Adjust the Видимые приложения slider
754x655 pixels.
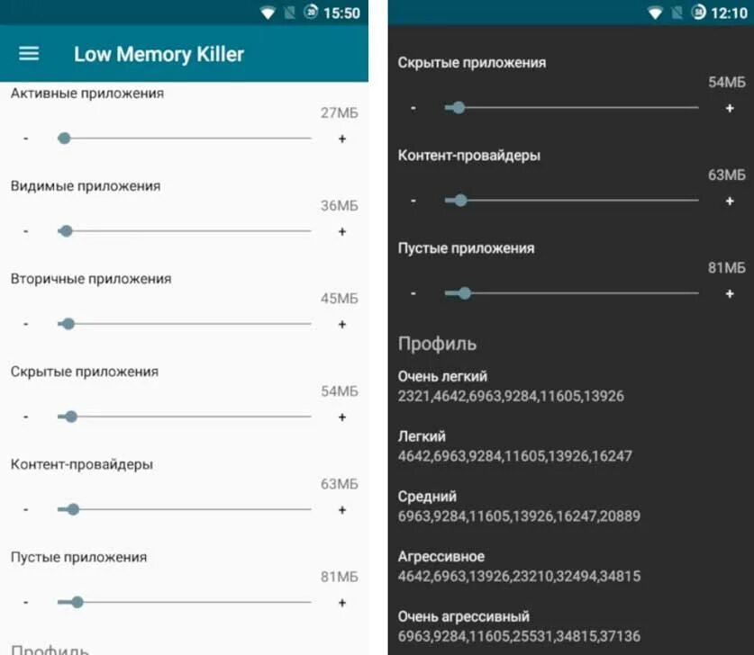point(184,231)
